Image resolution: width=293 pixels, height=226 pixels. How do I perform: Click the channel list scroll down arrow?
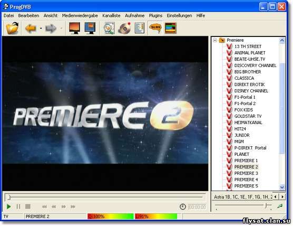(282, 187)
